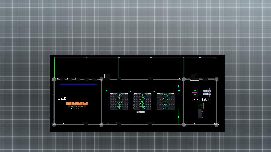Select the battery grid symbol in right room
The image size is (271, 152).
click(x=207, y=92)
